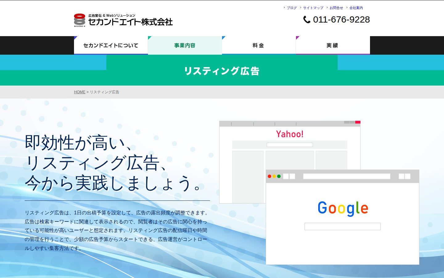
Task: Visit the 会社案内 header link
Action: point(356,8)
